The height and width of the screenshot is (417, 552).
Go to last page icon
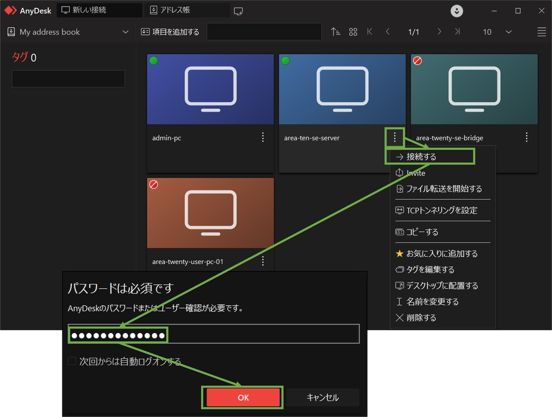(457, 32)
